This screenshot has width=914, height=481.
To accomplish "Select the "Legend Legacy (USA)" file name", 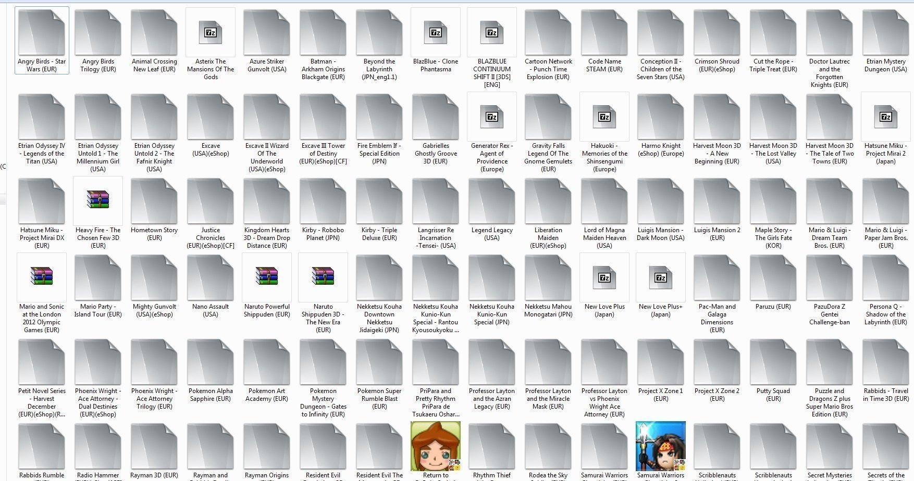I will (x=492, y=234).
